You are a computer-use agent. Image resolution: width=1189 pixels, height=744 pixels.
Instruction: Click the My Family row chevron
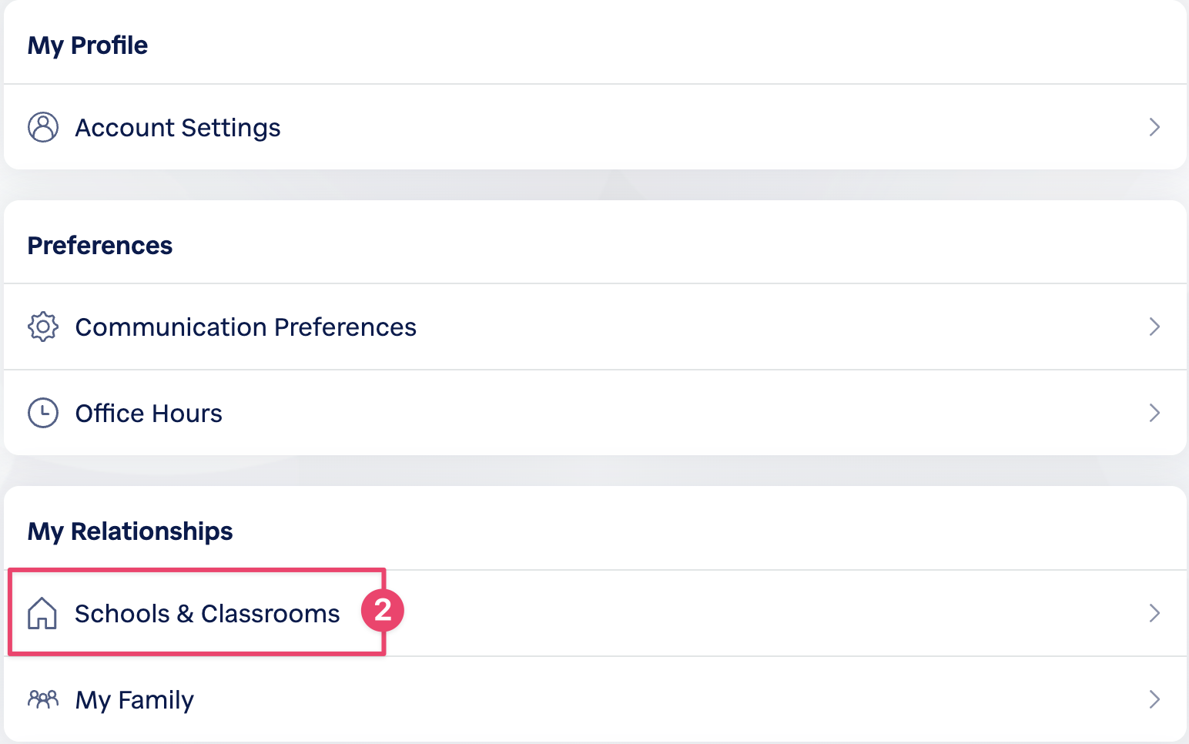tap(1154, 699)
